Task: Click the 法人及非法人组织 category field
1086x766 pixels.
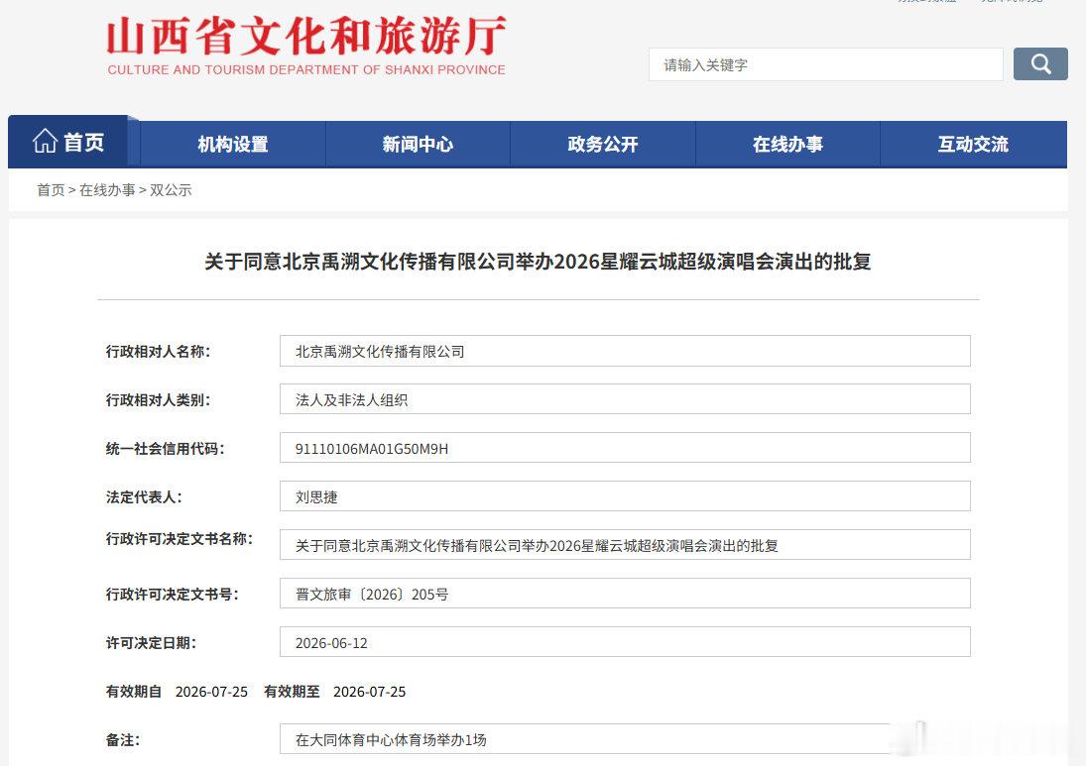Action: tap(625, 399)
